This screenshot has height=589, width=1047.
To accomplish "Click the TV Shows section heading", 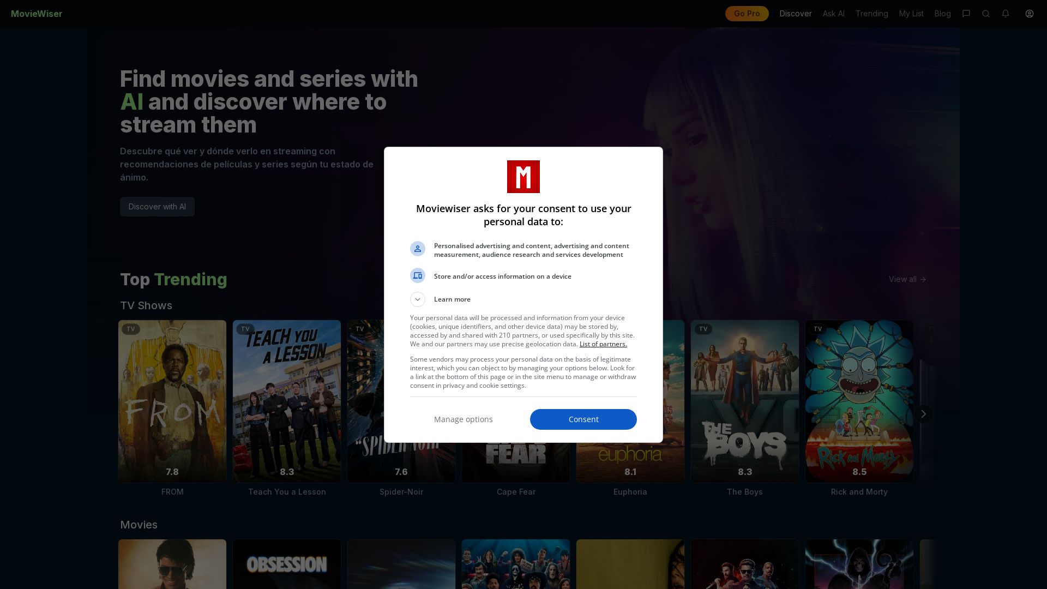I will coord(146,305).
